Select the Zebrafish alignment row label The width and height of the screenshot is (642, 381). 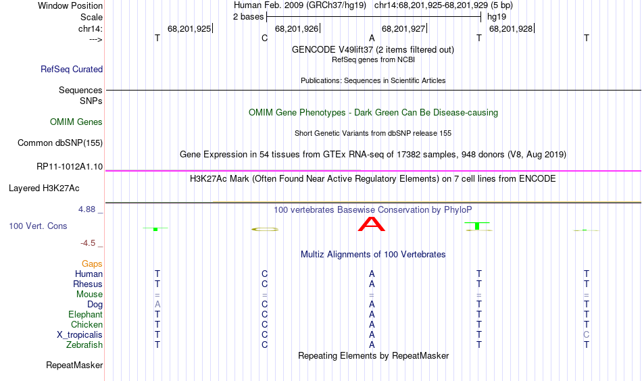click(84, 345)
